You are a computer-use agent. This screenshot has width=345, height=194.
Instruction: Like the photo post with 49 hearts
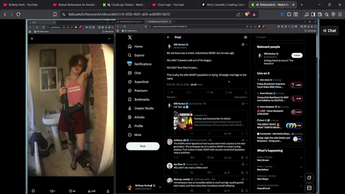pyautogui.click(x=71, y=191)
